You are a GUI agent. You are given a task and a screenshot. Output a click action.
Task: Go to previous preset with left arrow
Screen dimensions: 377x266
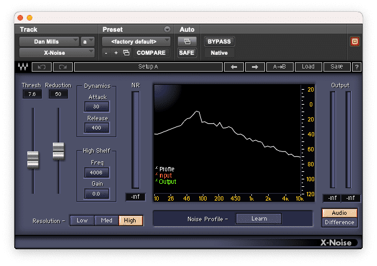233,67
